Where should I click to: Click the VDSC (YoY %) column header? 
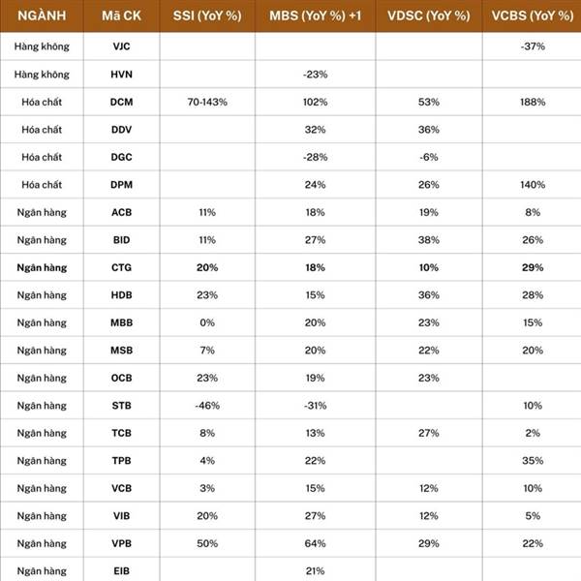tap(429, 15)
